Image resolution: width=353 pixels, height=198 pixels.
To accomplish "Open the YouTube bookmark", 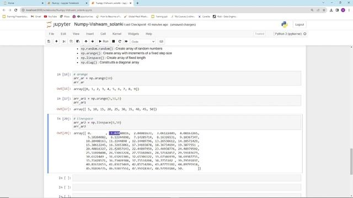I will 50,16.
